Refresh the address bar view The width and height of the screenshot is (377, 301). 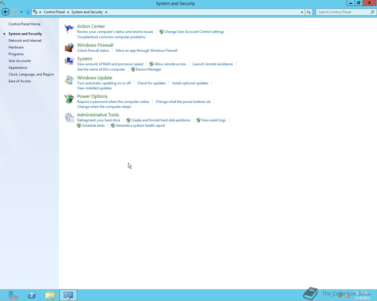click(x=309, y=12)
